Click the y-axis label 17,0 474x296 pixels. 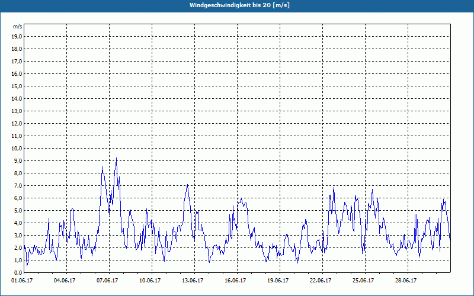(17, 62)
